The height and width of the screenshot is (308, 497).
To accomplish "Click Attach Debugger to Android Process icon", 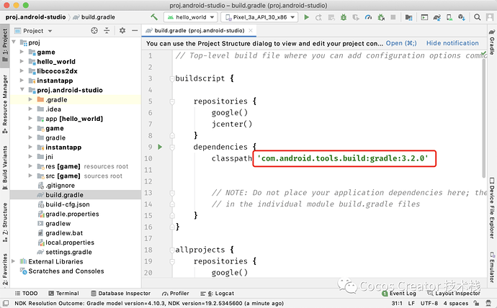I will (x=381, y=17).
